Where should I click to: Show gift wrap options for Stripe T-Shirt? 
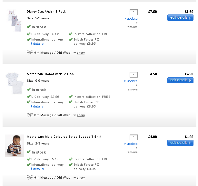pos(81,178)
